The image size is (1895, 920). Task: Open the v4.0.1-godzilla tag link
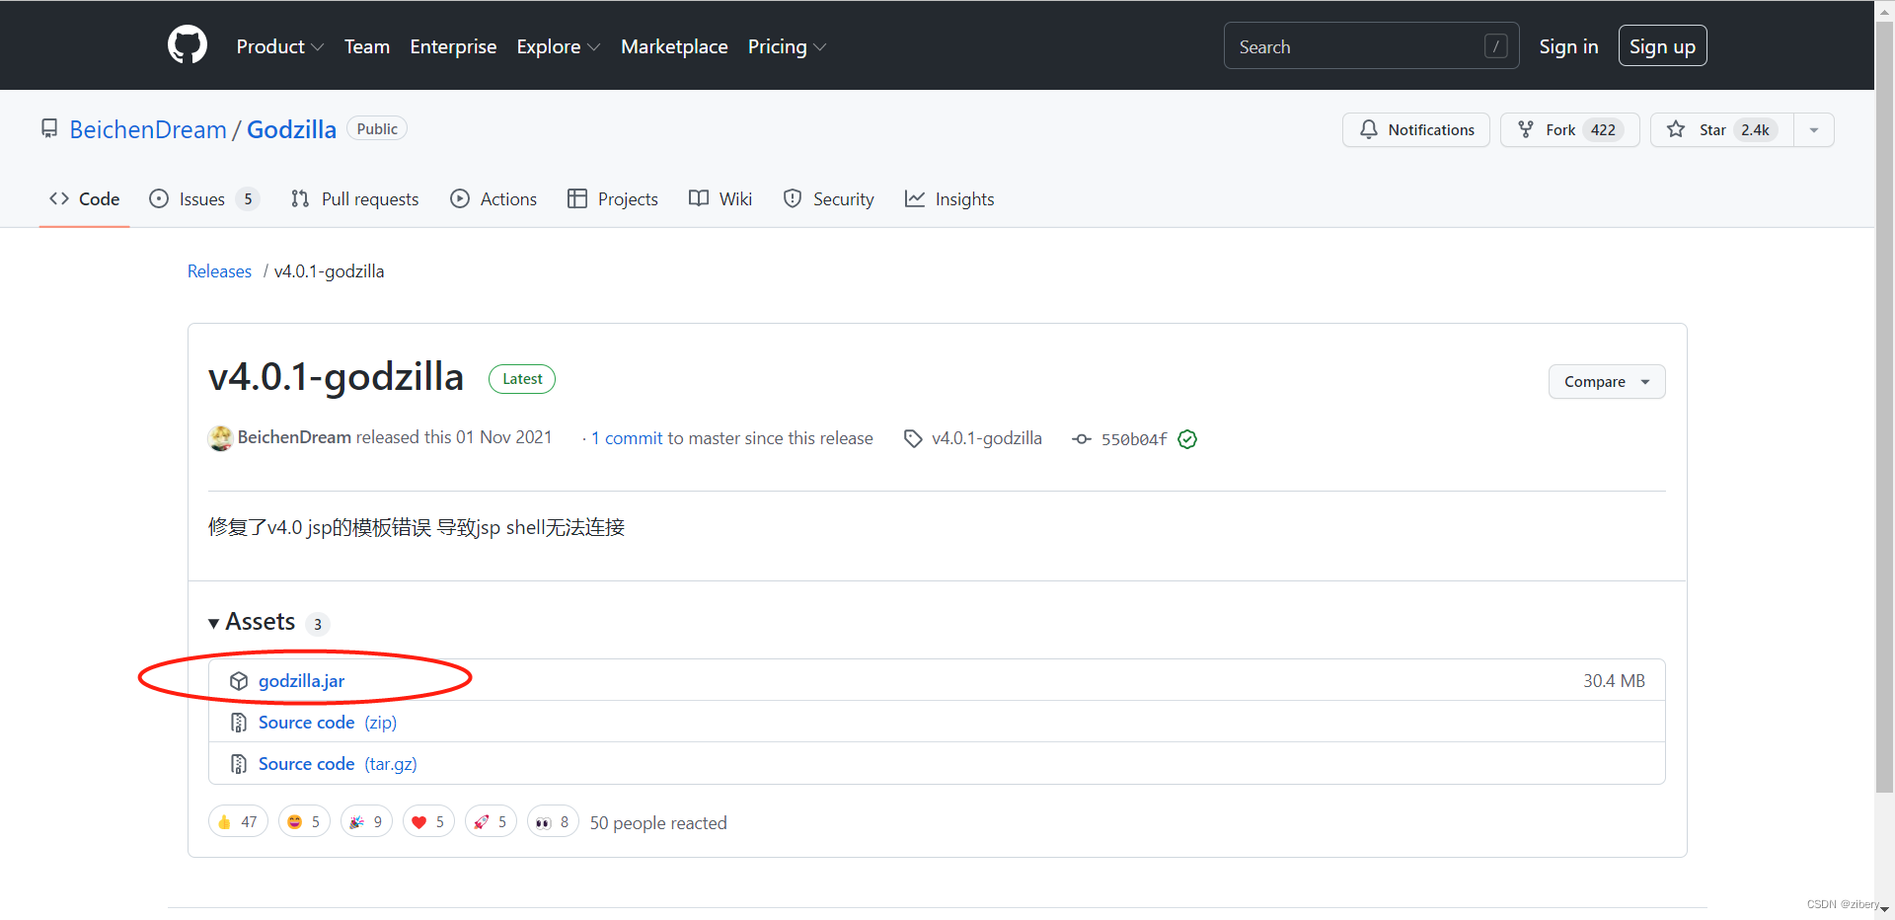[987, 438]
